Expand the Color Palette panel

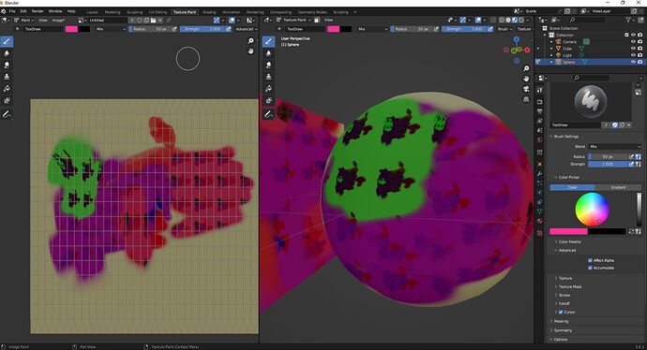(x=569, y=241)
